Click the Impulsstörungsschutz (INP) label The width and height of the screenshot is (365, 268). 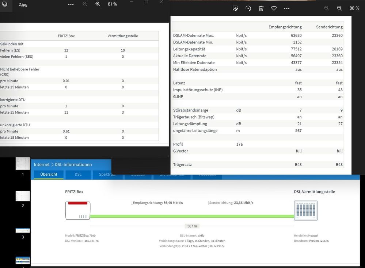[198, 90]
